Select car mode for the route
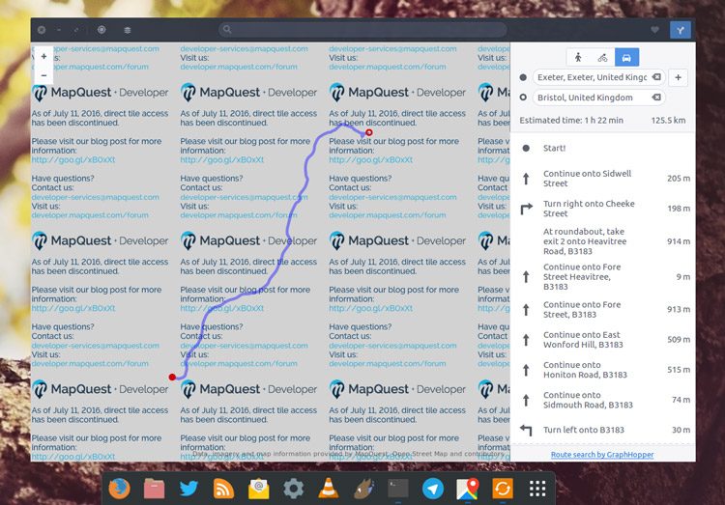The width and height of the screenshot is (725, 505). pos(627,57)
